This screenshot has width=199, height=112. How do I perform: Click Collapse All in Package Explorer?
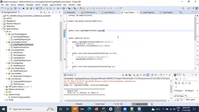point(41,12)
